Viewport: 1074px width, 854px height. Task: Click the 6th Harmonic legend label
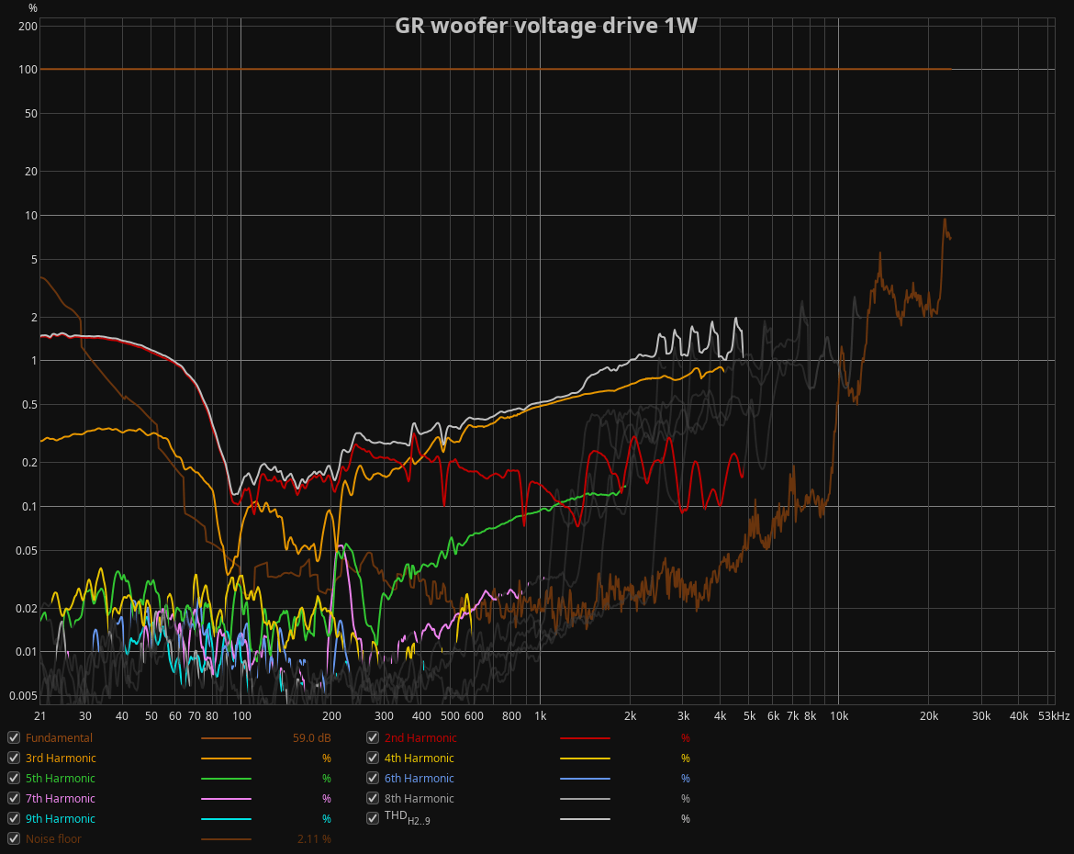pyautogui.click(x=420, y=779)
